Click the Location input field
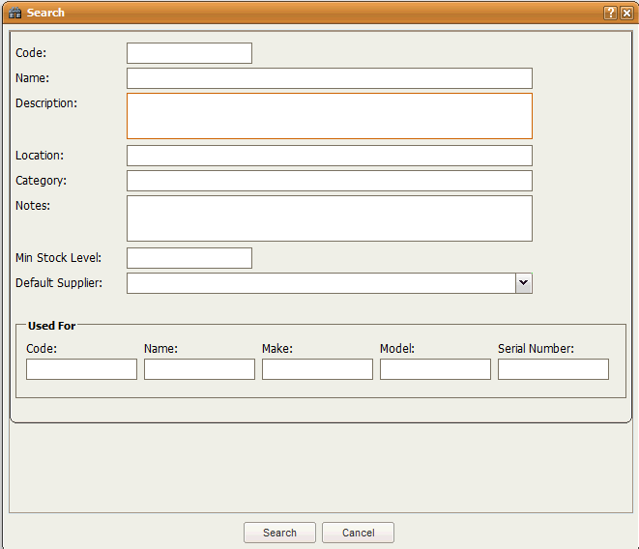Viewport: 639px width, 549px height. tap(329, 156)
